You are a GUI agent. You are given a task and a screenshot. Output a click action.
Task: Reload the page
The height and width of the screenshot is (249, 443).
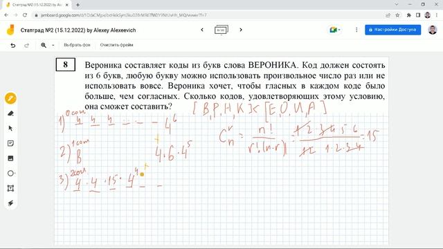(x=25, y=15)
